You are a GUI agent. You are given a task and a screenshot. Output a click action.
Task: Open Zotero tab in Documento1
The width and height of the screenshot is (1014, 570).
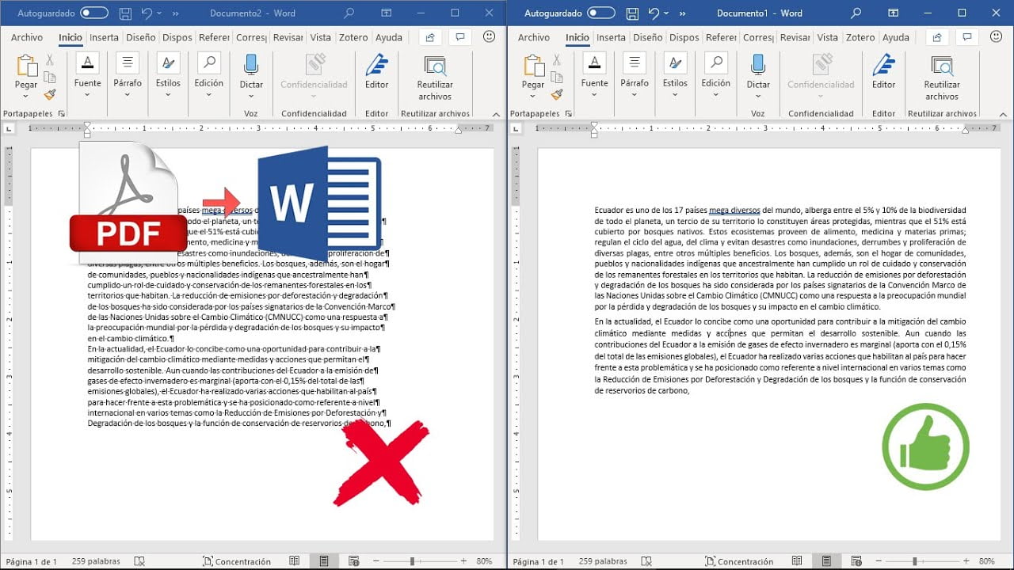[x=860, y=37]
